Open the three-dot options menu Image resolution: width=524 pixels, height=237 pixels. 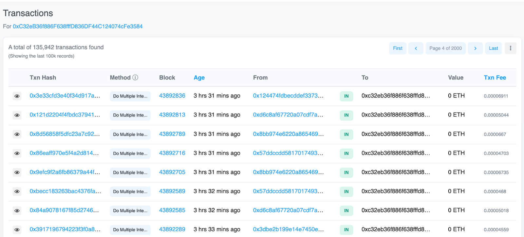point(510,48)
